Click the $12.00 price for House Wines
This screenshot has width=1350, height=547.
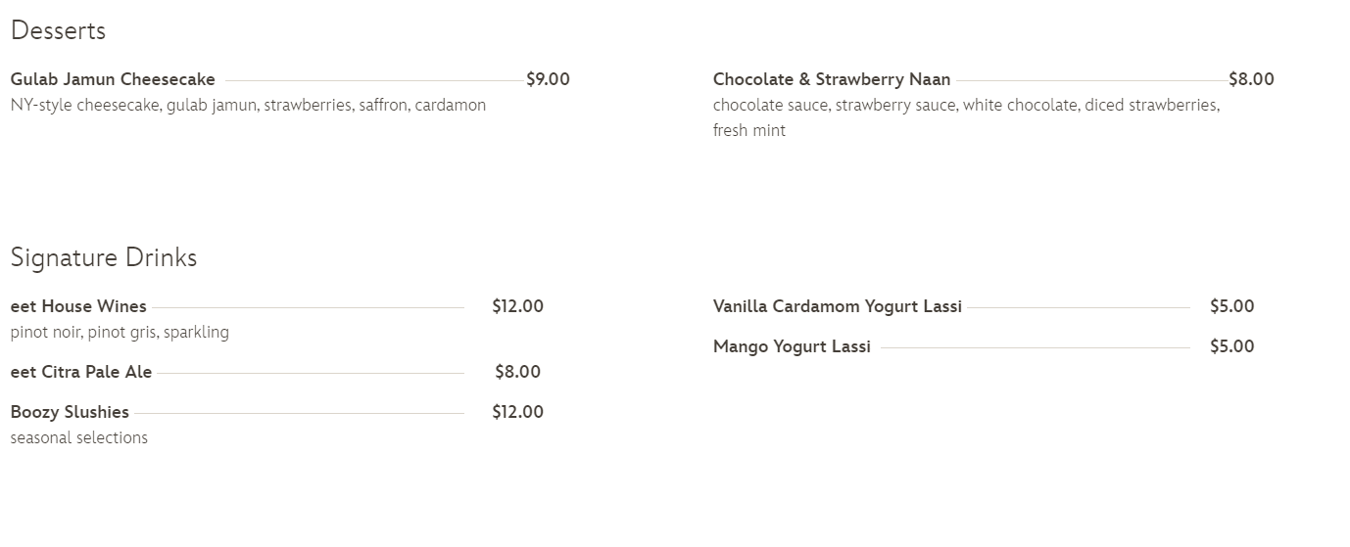tap(517, 306)
